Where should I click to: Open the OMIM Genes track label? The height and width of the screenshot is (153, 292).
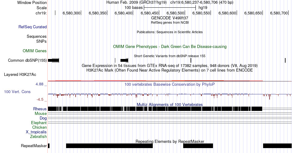[x=35, y=51]
